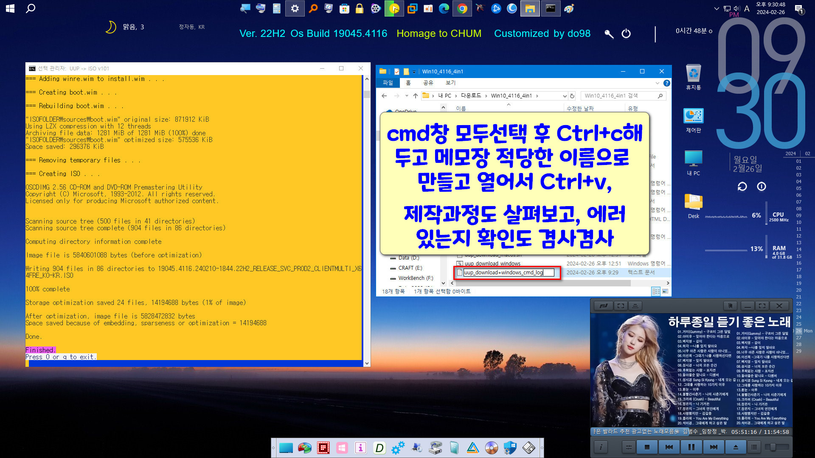Toggle the bookmark button in media player title bar
815x458 pixels.
click(x=730, y=306)
